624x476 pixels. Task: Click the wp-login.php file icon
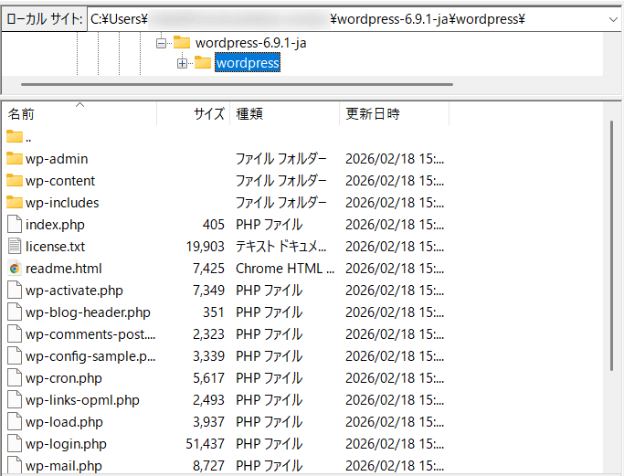pos(15,443)
